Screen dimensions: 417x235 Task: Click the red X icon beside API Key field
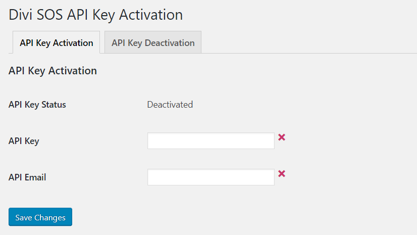tap(282, 137)
